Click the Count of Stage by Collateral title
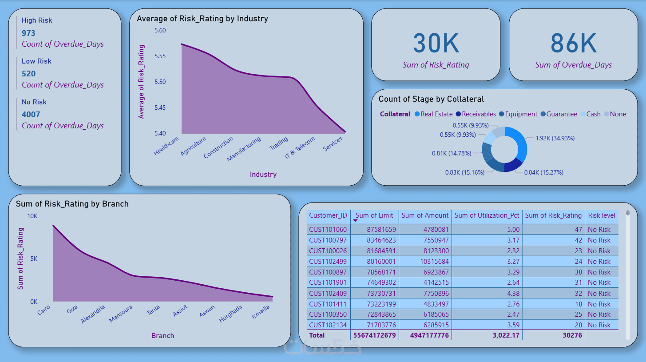Viewport: 646px width, 362px height. coord(431,99)
